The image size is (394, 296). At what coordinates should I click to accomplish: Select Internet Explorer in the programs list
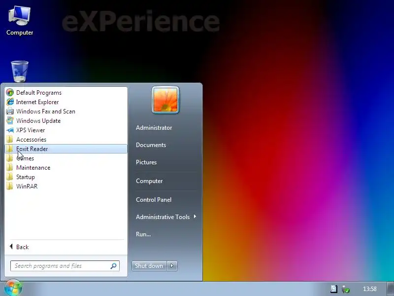(x=66, y=102)
